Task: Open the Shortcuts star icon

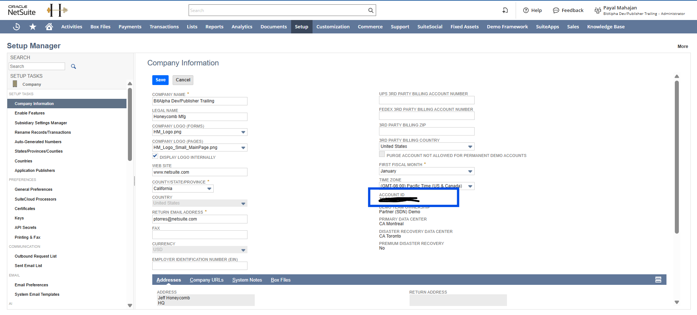Action: [x=33, y=27]
